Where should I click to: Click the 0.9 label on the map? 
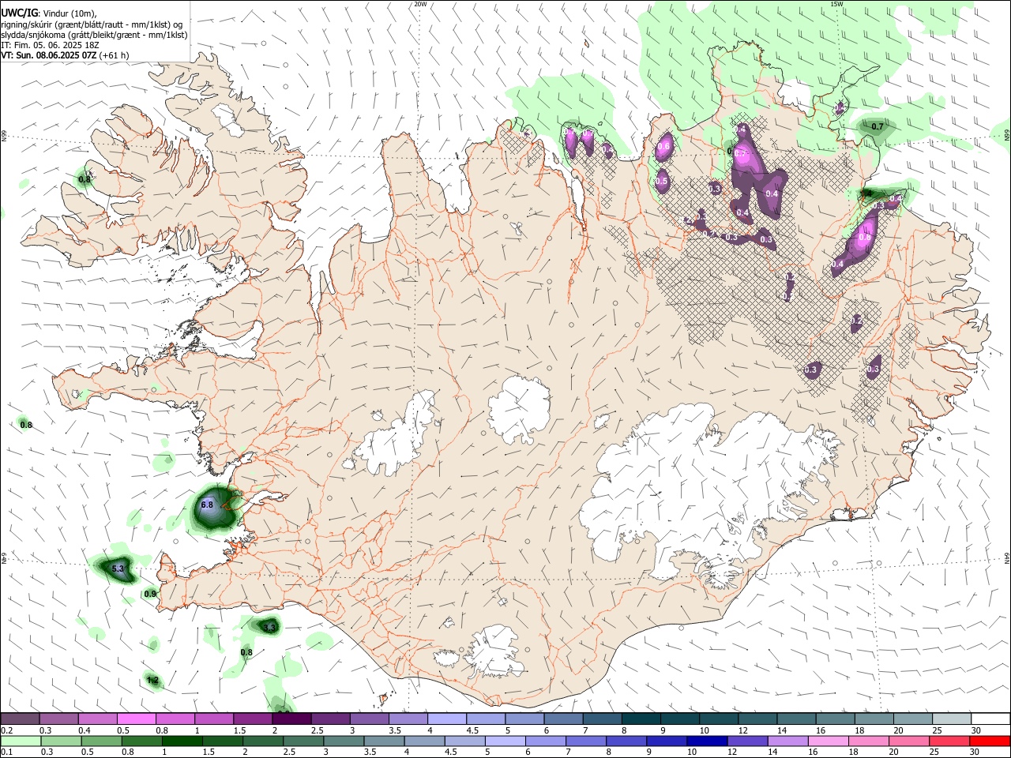(x=150, y=594)
